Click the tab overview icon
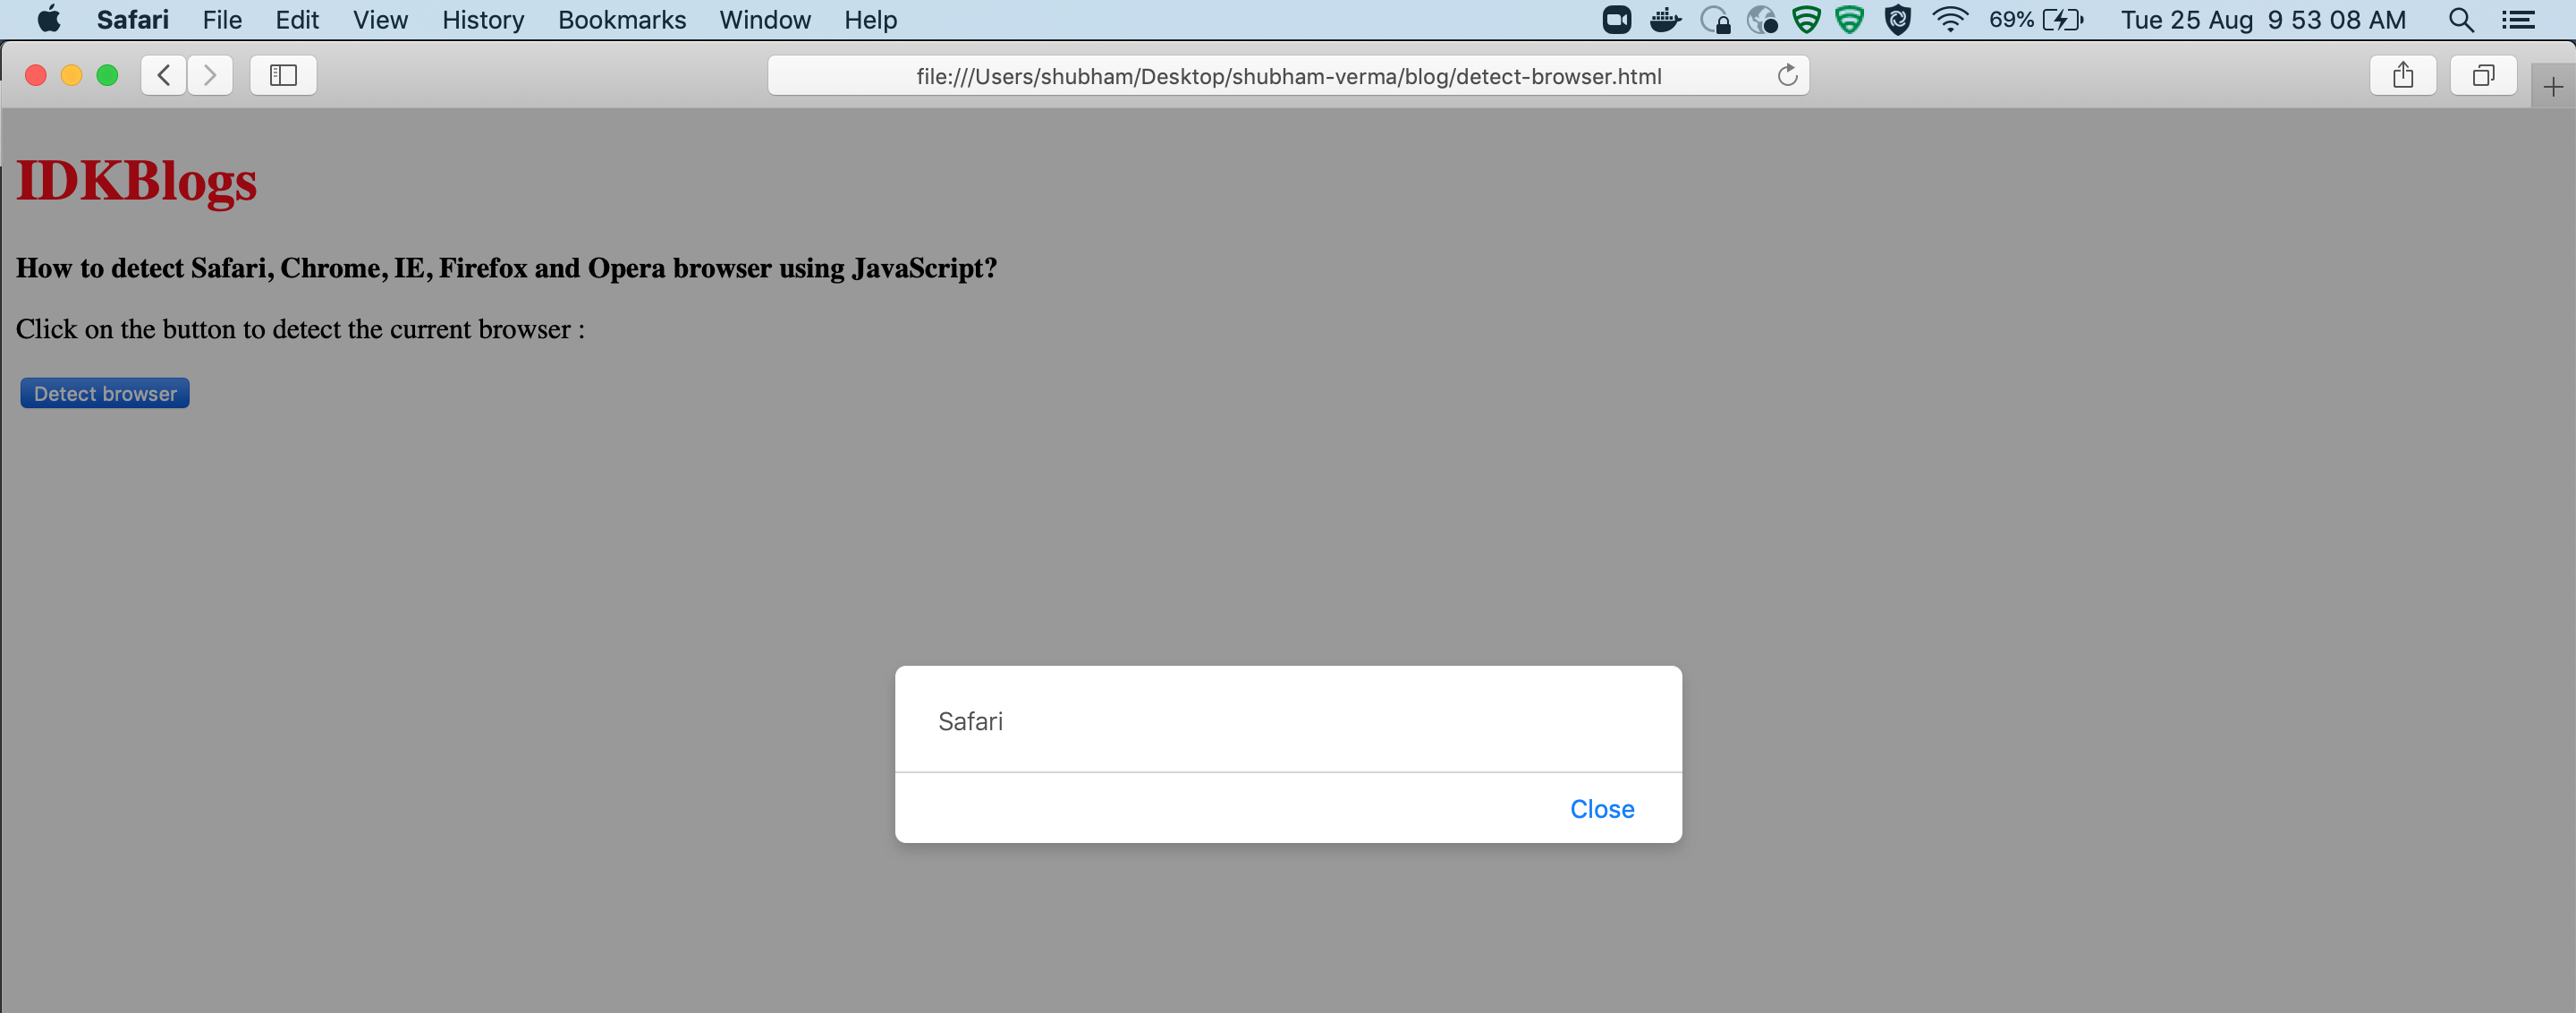Screen dimensions: 2576x1013 tap(2480, 76)
